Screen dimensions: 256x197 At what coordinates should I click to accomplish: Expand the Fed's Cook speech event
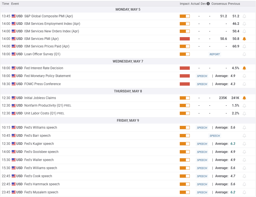coord(128,176)
